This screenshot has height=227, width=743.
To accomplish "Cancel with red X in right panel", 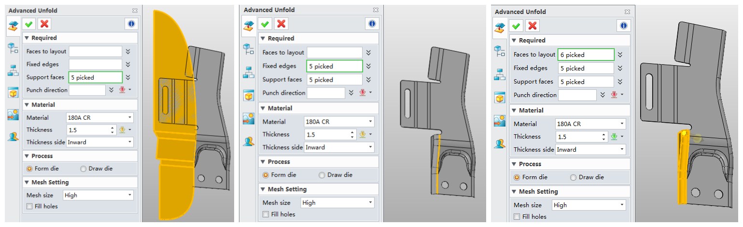I will point(533,26).
